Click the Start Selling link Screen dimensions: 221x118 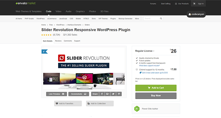click(166, 4)
